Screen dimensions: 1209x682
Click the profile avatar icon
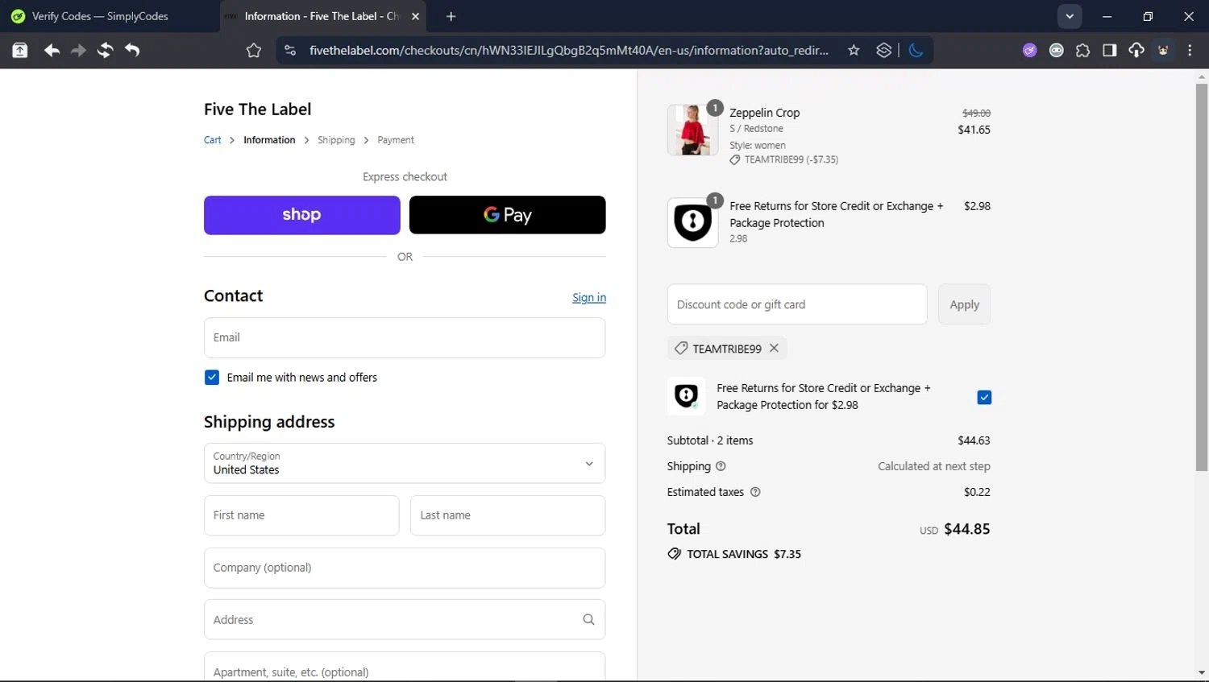1163,51
